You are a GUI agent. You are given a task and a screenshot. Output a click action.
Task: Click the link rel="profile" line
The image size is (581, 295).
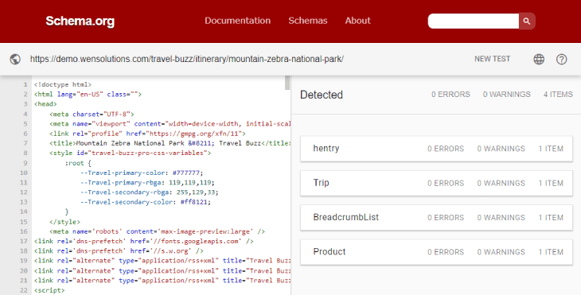point(147,134)
